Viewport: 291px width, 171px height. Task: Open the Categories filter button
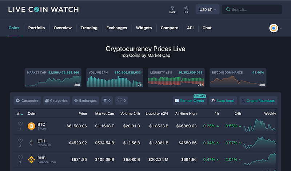[56, 101]
